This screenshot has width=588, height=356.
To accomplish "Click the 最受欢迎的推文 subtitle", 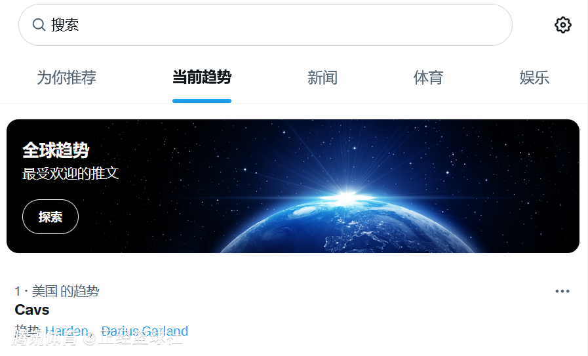I will point(71,173).
